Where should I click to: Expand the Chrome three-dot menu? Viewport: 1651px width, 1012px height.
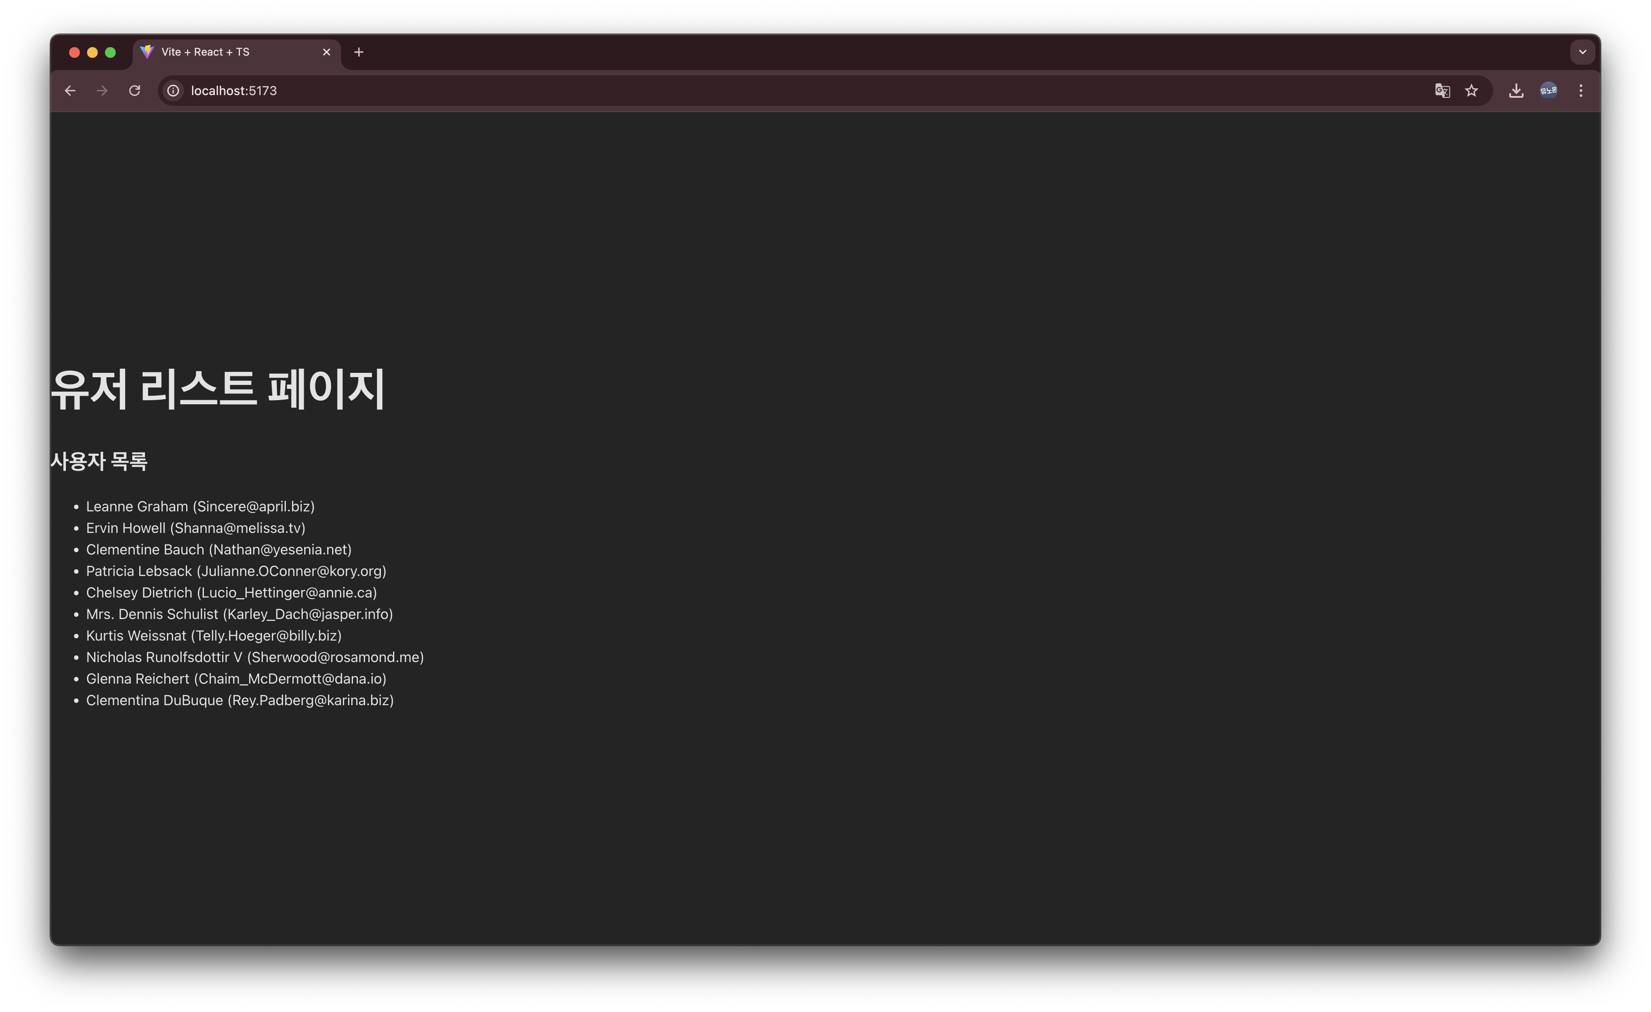coord(1580,91)
